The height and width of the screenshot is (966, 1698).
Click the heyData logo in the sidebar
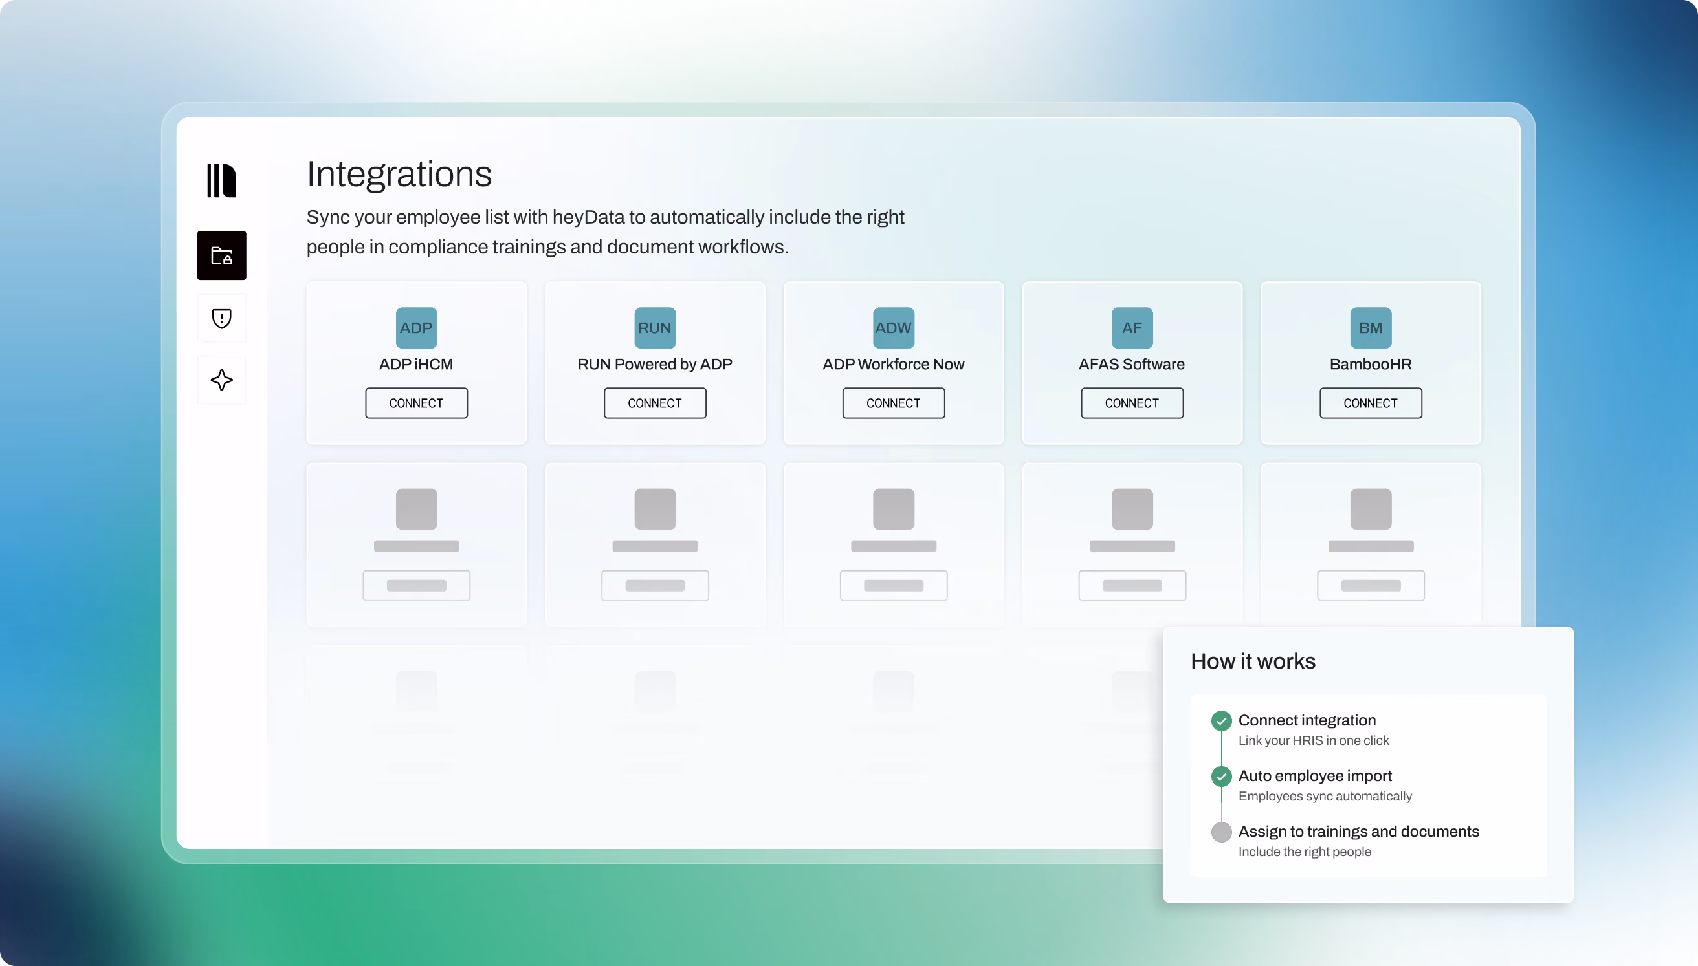tap(222, 180)
